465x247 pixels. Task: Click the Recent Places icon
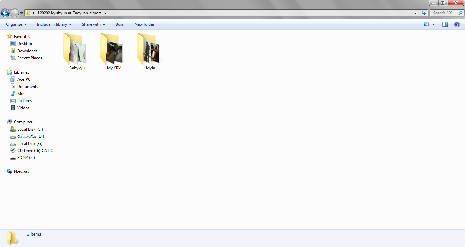pos(13,58)
